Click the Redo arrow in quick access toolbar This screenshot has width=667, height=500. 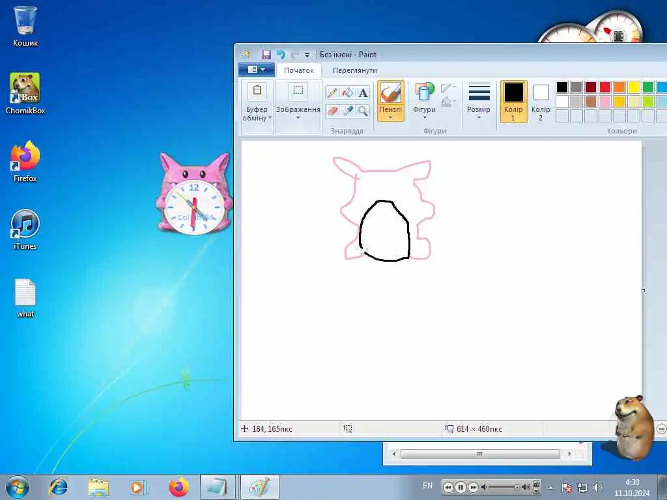(x=294, y=55)
